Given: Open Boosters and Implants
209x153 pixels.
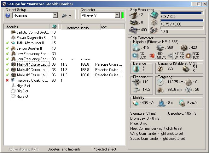Looking at the screenshot, I should point(64,149).
